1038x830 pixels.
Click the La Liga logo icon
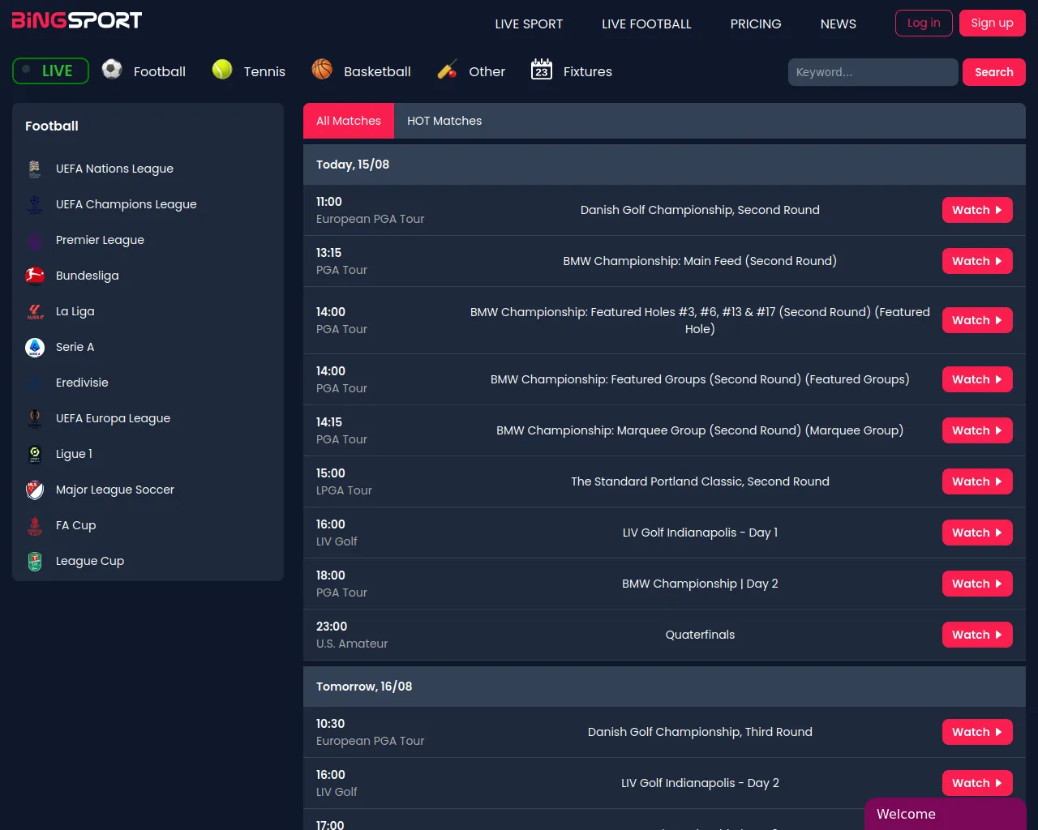tap(35, 311)
